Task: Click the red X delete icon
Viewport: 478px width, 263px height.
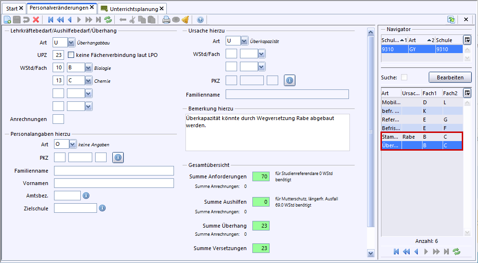Action: pyautogui.click(x=36, y=20)
